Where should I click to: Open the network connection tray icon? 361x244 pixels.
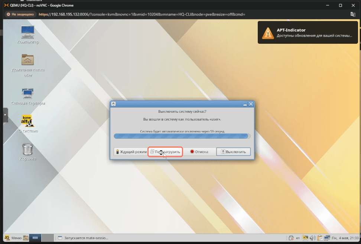point(327,238)
